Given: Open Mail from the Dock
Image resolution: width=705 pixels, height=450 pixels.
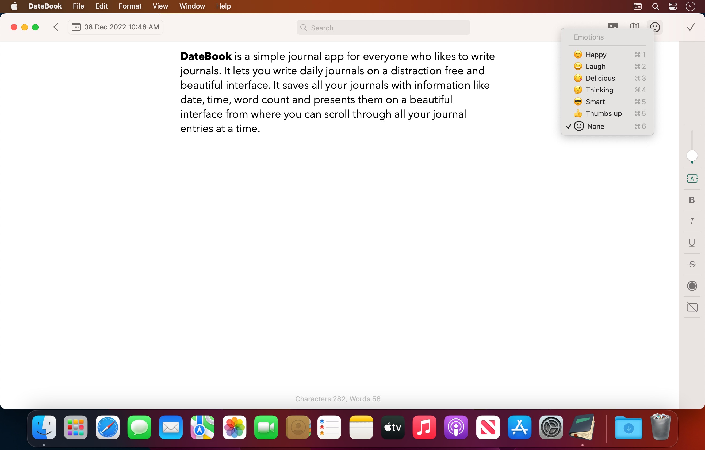Looking at the screenshot, I should tap(171, 427).
